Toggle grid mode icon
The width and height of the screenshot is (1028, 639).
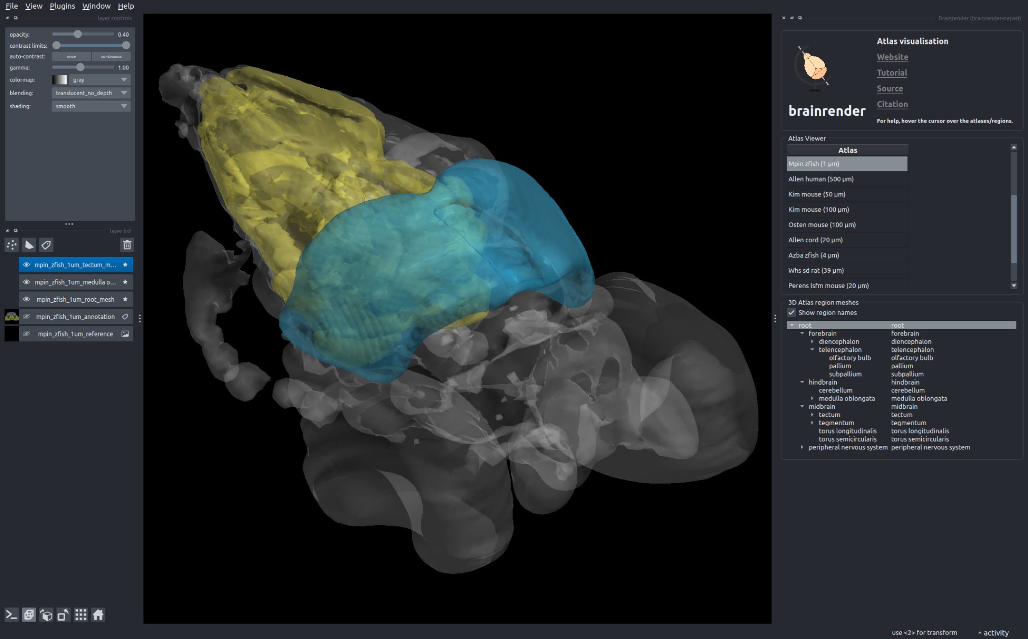point(81,615)
